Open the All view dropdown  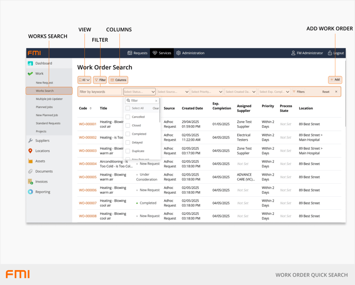point(84,80)
